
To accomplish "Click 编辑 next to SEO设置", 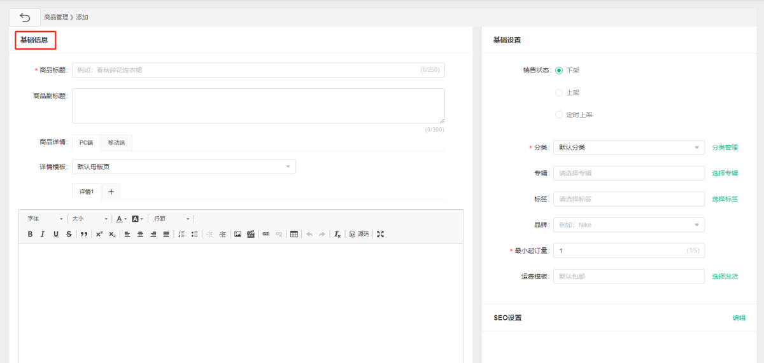I will pyautogui.click(x=739, y=318).
